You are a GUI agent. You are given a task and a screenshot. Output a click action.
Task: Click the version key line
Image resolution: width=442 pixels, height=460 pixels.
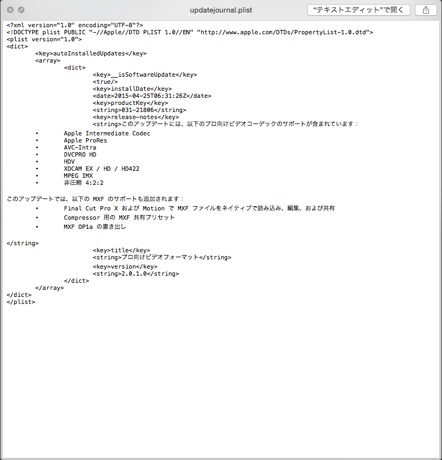[x=125, y=266]
